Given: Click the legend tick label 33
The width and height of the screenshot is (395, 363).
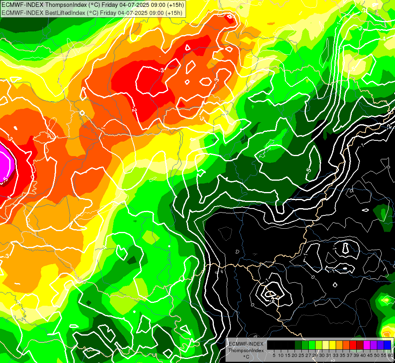Looking at the screenshot, I should click(x=336, y=355).
